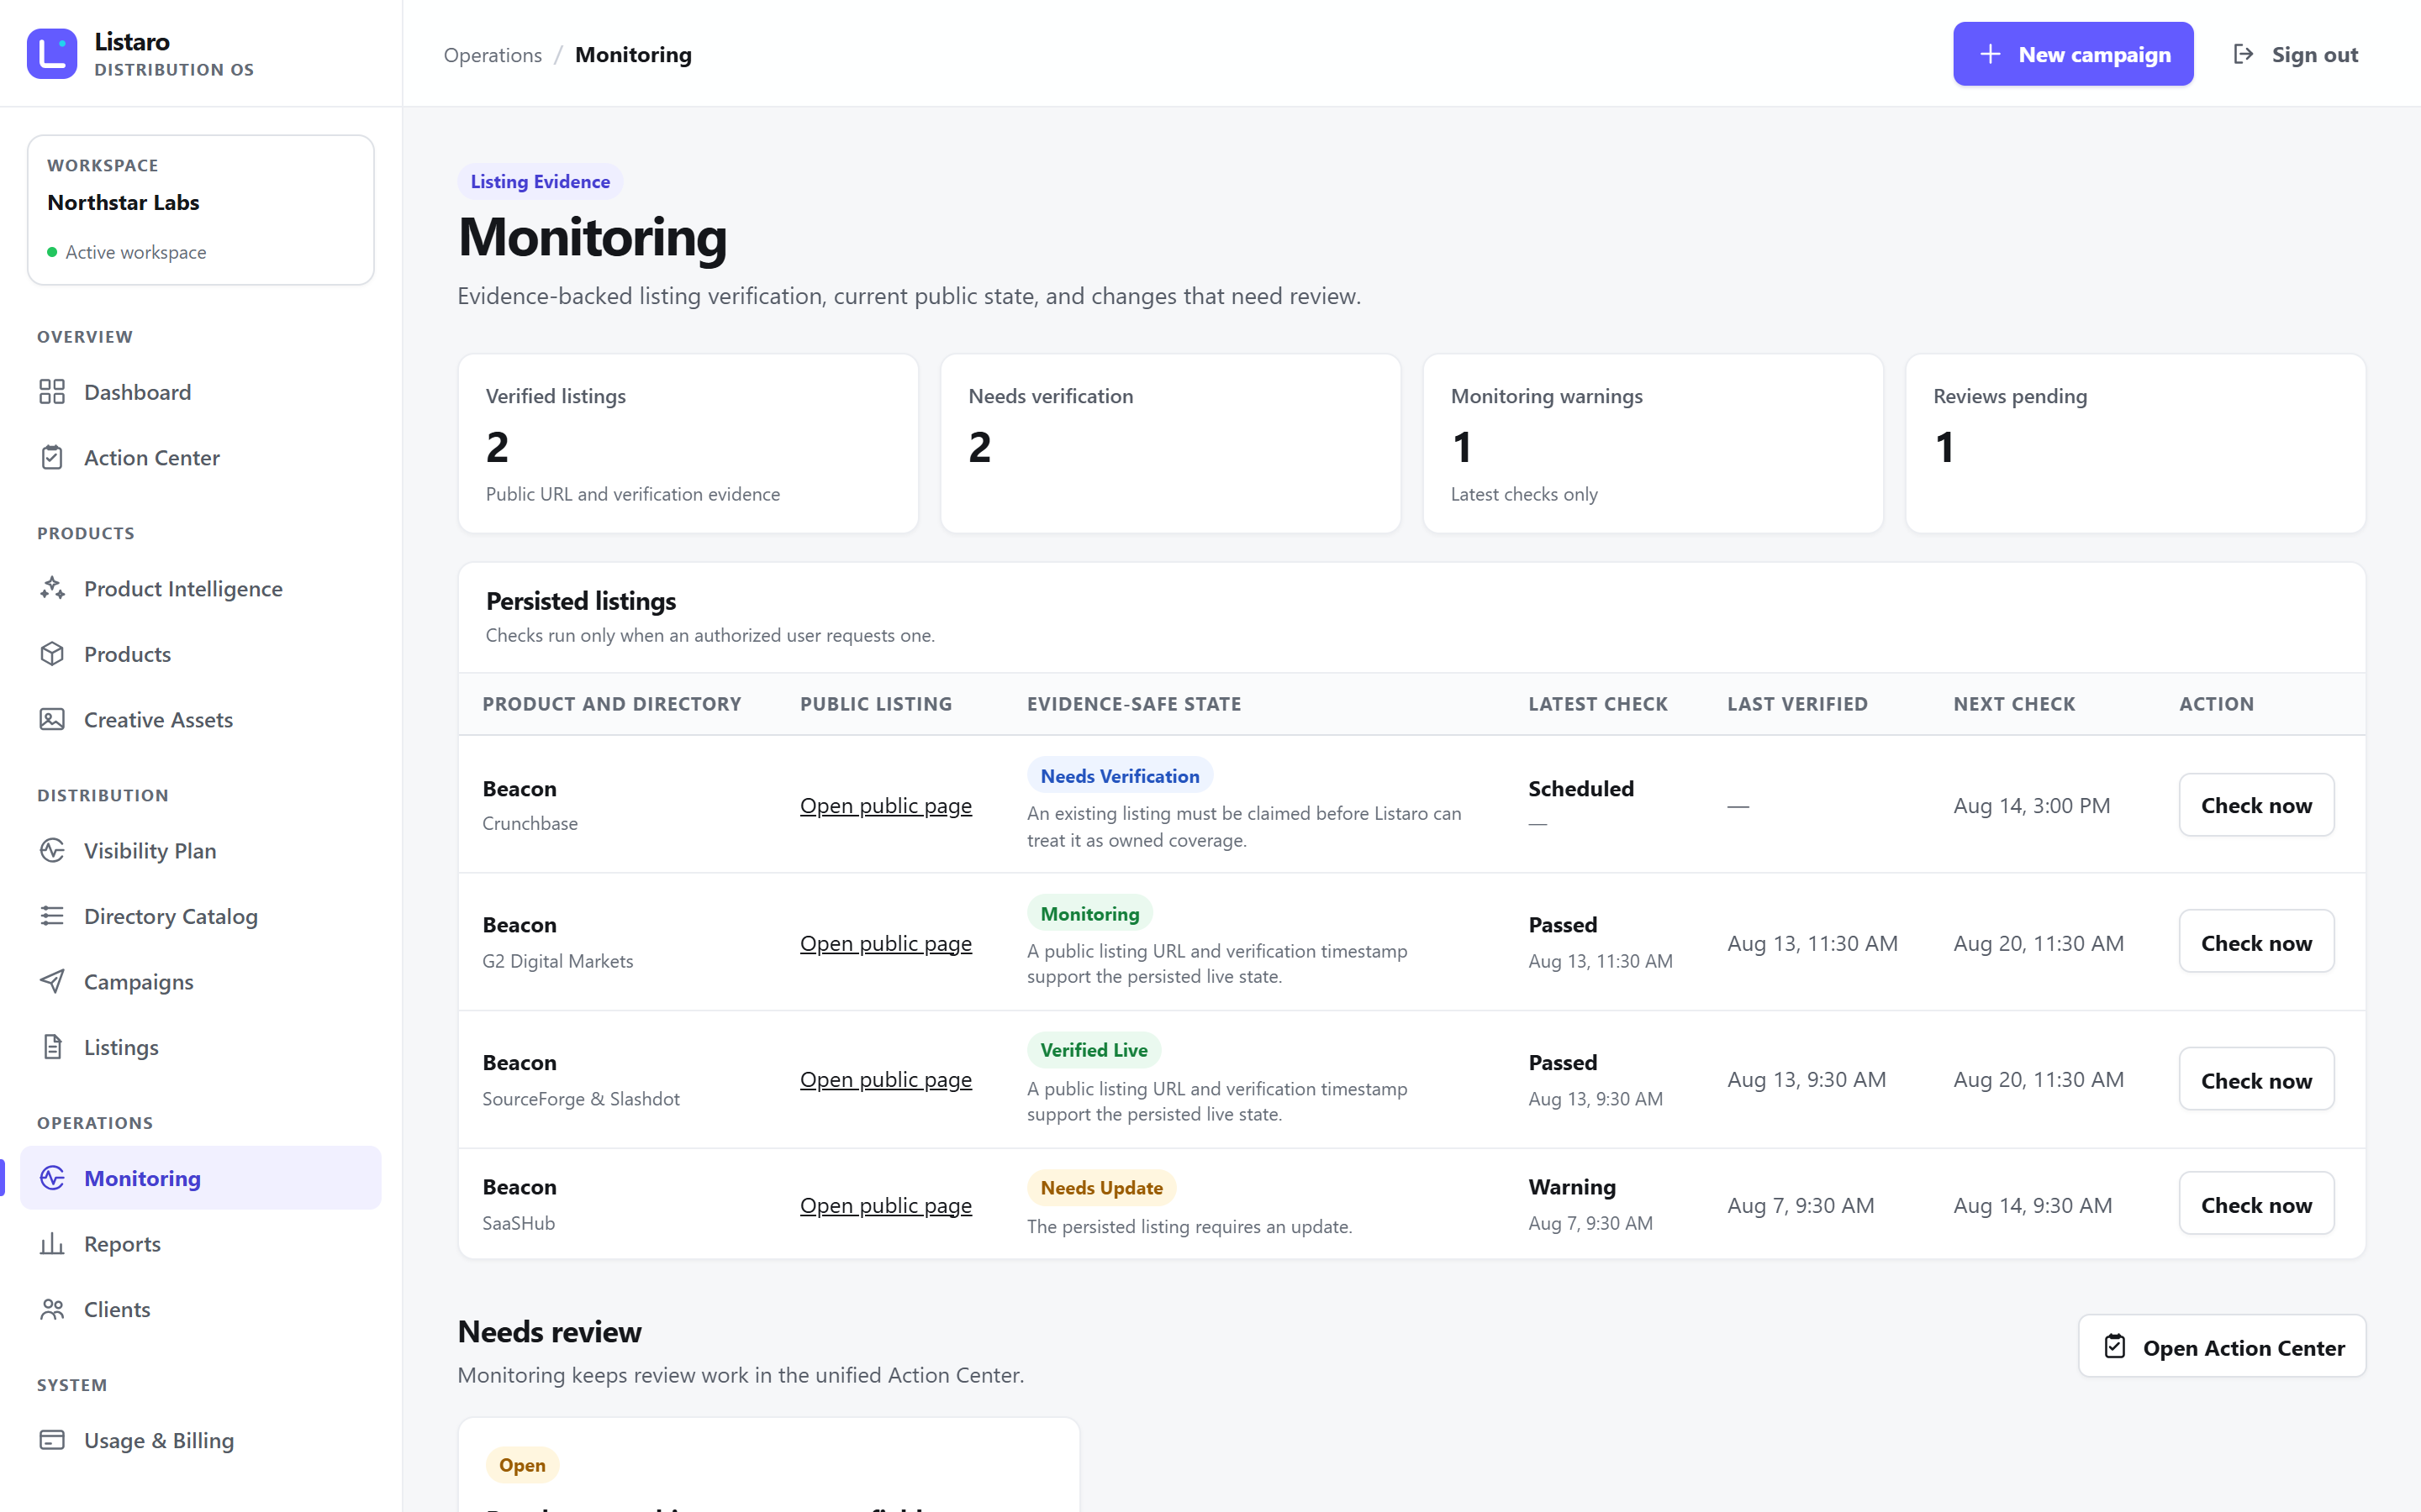Click the plus icon on New campaign
This screenshot has width=2421, height=1512.
[x=1990, y=54]
